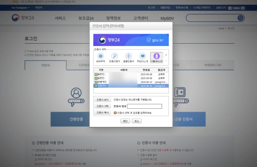Select the 이동식디스크 USB icon

pyautogui.click(x=157, y=56)
